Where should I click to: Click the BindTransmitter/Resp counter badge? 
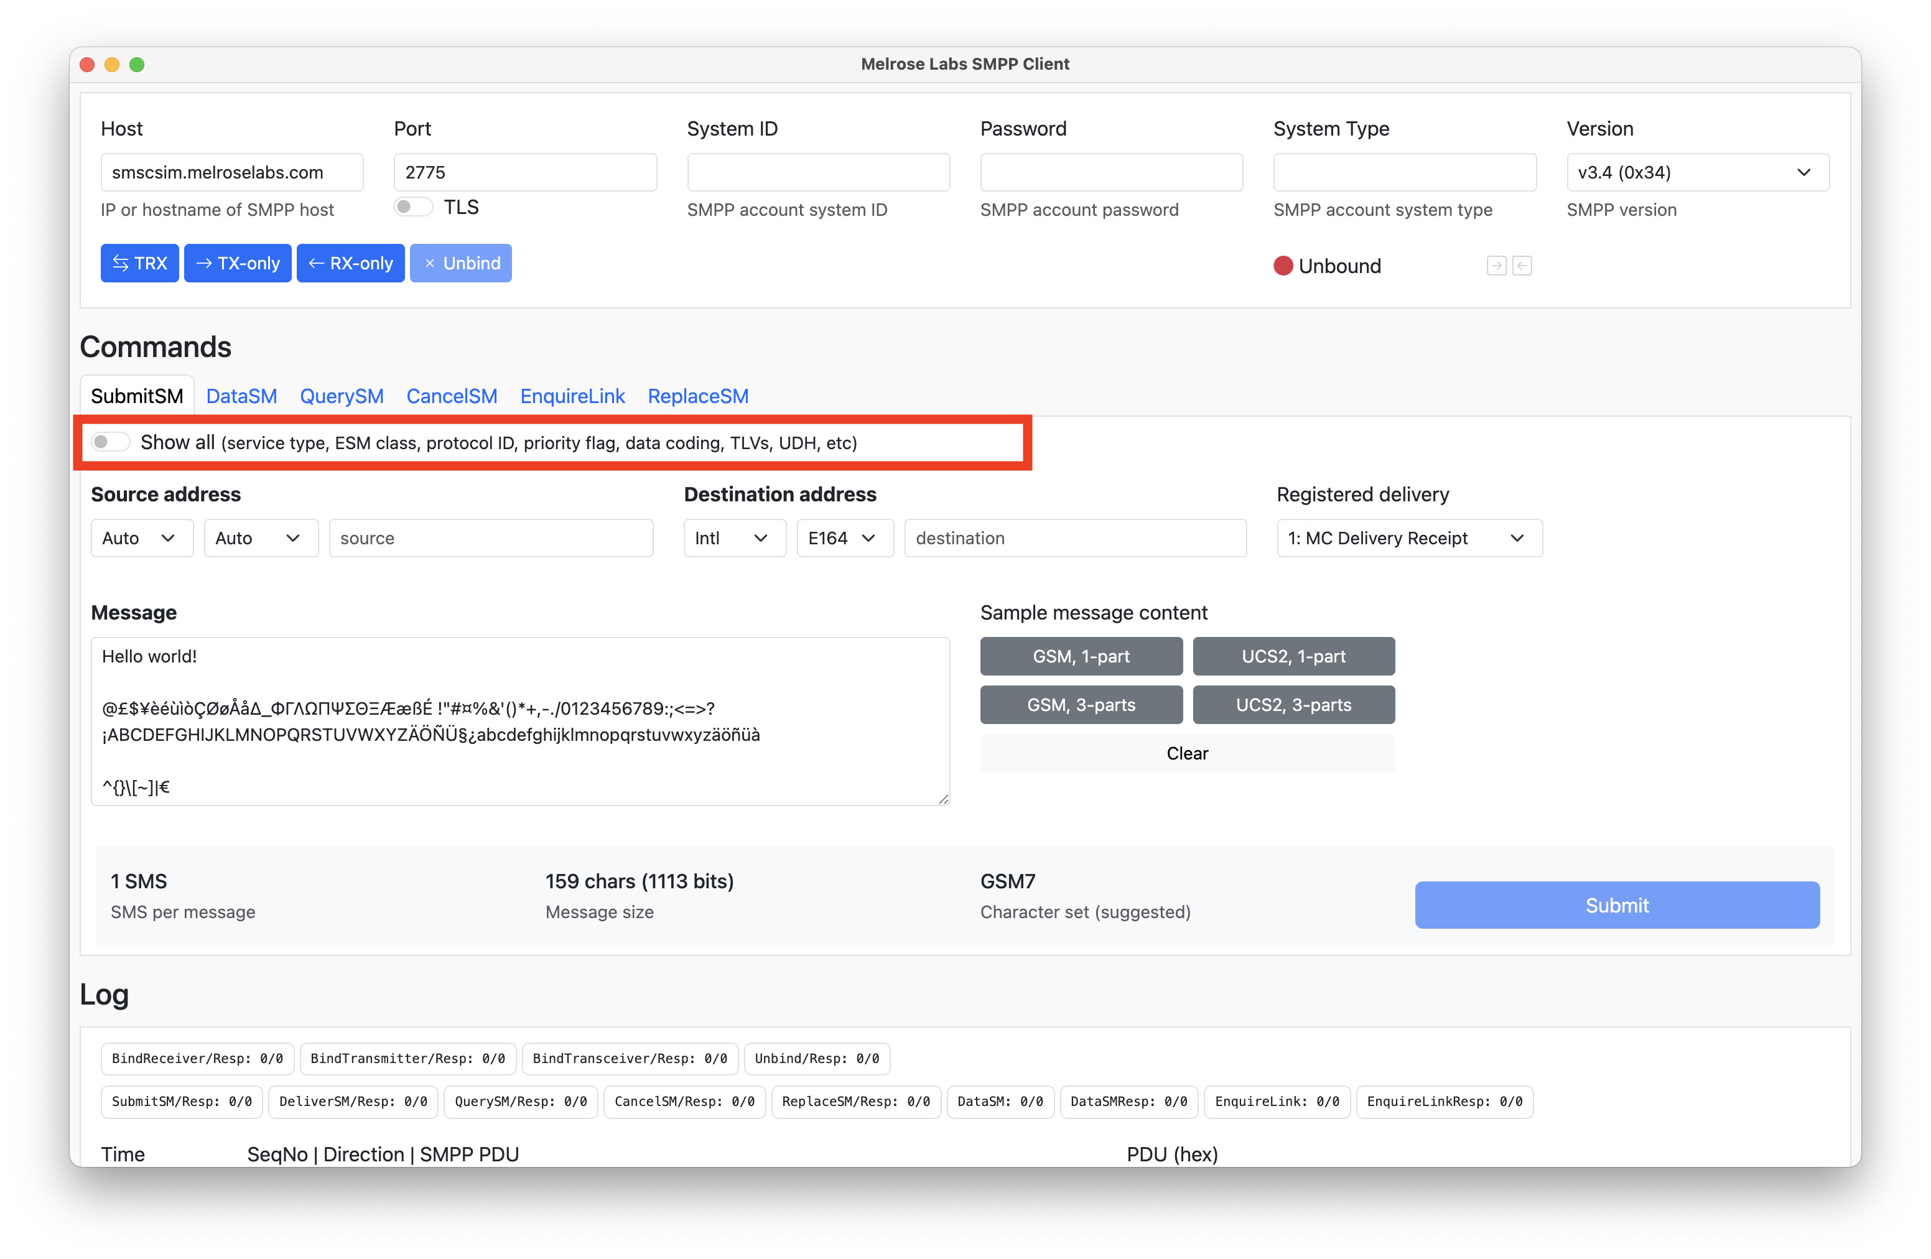tap(407, 1058)
